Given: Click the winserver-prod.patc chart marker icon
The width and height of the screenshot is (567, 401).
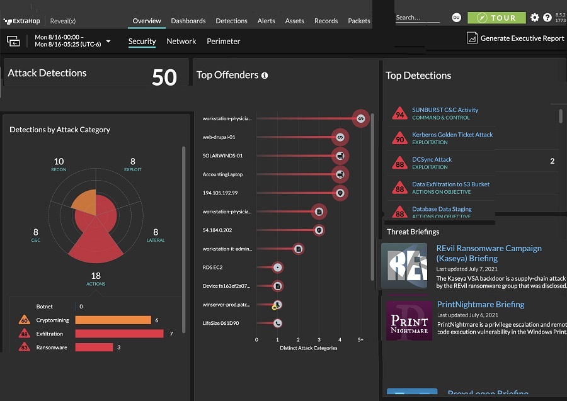Looking at the screenshot, I should (x=277, y=305).
